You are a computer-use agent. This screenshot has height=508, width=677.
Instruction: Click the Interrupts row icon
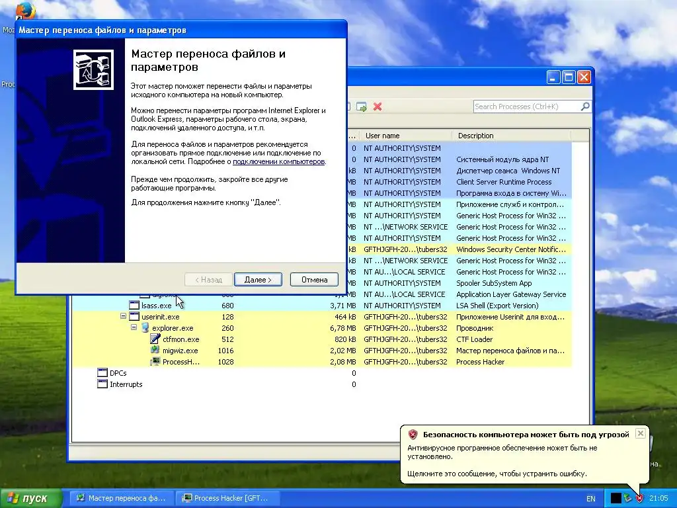[102, 384]
